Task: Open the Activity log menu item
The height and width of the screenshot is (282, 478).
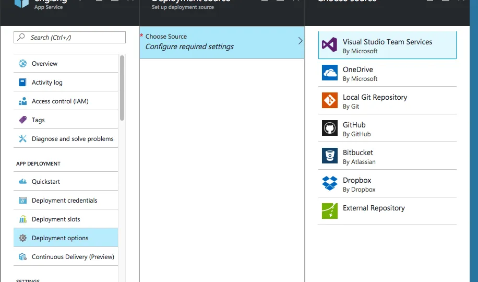Action: click(66, 83)
